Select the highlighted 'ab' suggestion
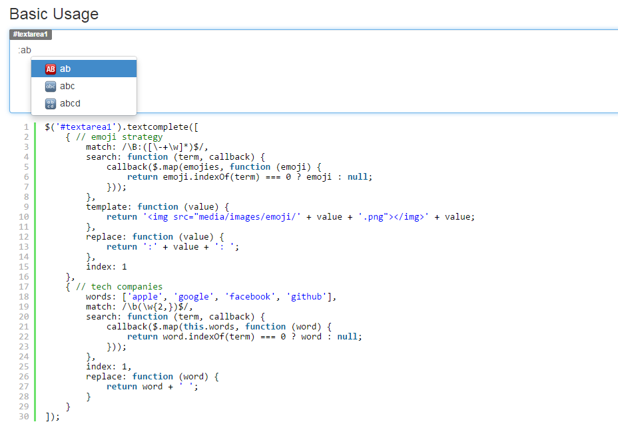The height and width of the screenshot is (426, 618). (x=84, y=69)
